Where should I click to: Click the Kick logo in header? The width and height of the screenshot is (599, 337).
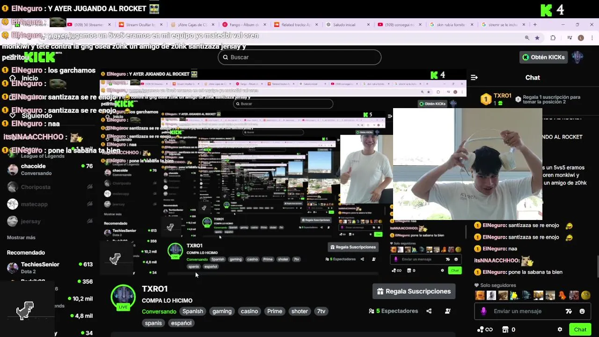click(x=39, y=57)
